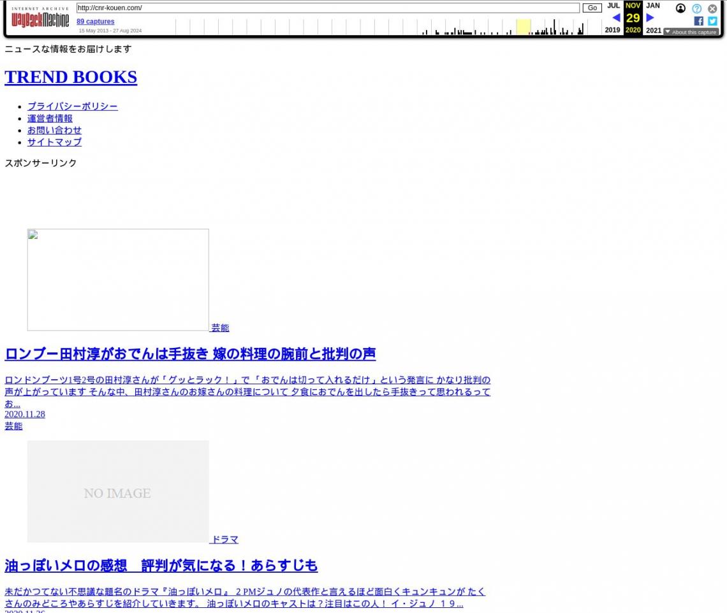Close the Wayback toolbar
Screen dimensions: 727x613
712,8
